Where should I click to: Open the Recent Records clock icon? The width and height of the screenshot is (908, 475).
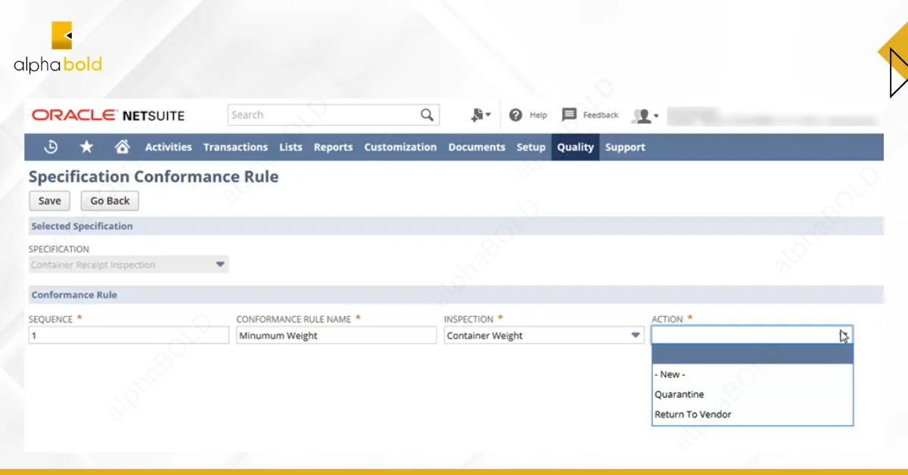coord(51,147)
